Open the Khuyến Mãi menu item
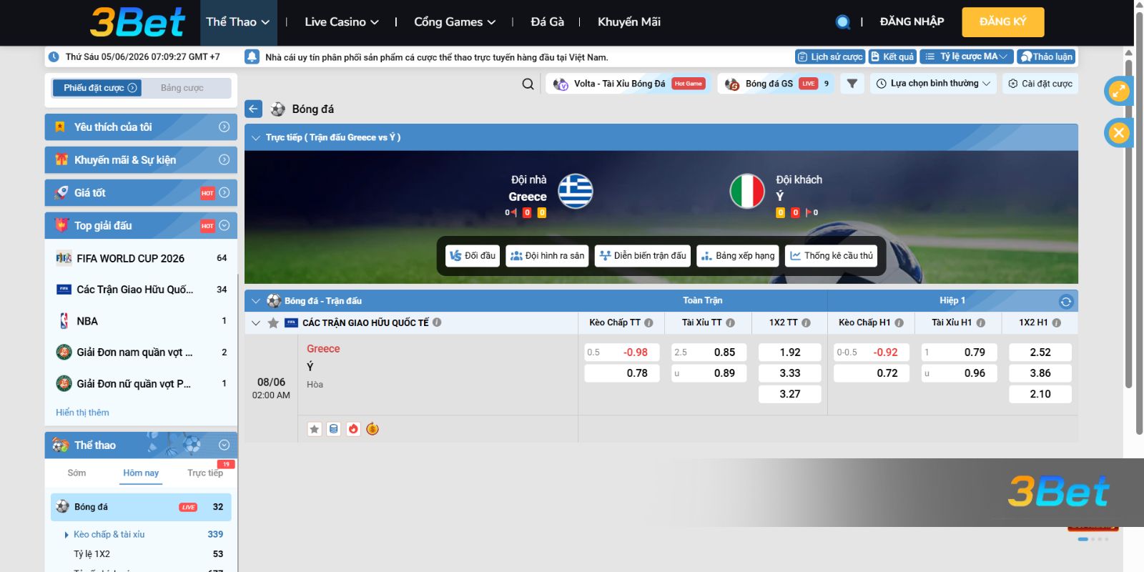 click(629, 22)
